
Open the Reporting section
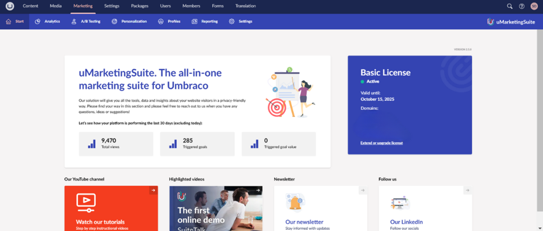(204, 22)
